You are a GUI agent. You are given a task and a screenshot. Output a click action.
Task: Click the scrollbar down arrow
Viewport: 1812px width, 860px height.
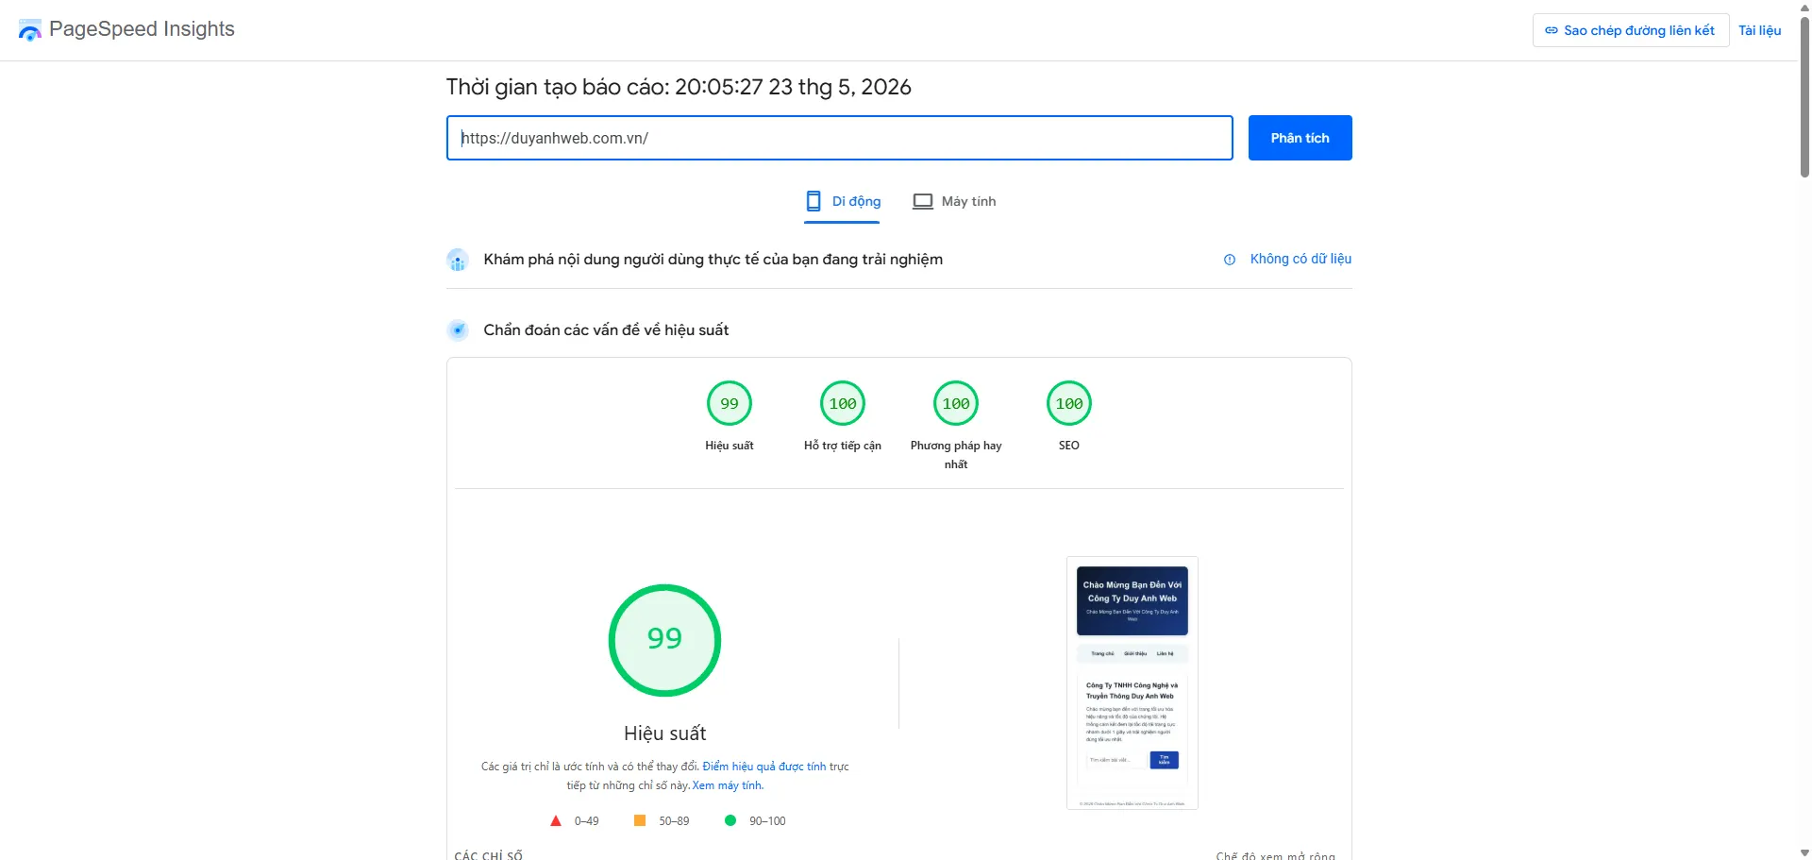pyautogui.click(x=1804, y=852)
